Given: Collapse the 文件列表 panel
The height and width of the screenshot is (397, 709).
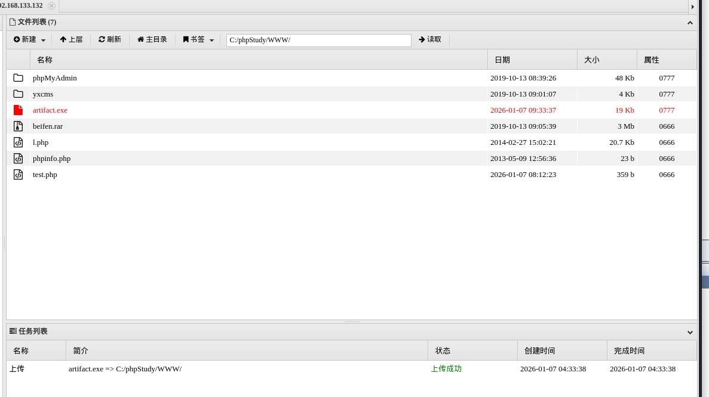Looking at the screenshot, I should [x=690, y=23].
